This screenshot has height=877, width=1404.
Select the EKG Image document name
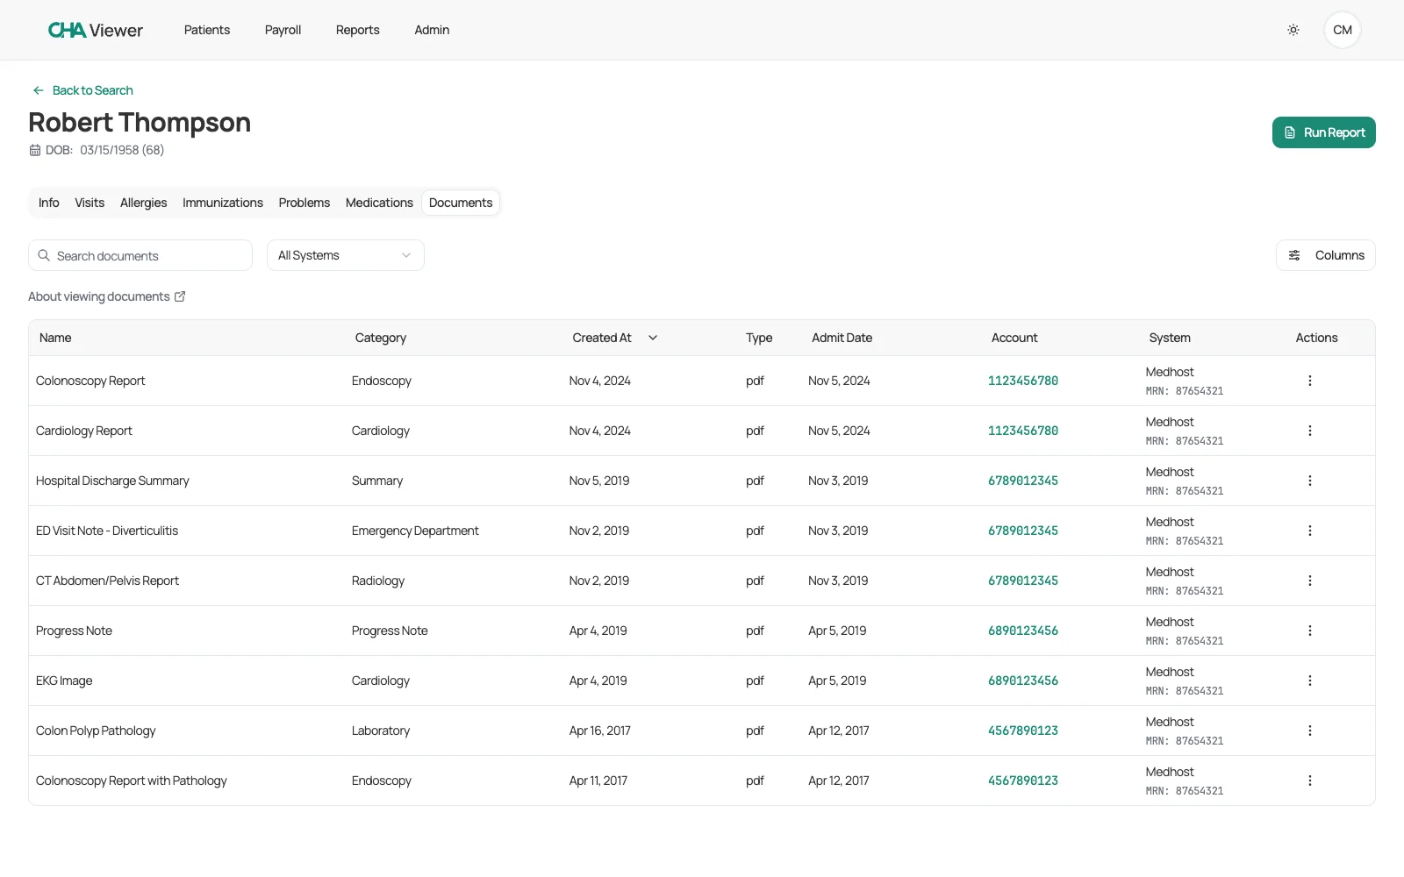click(x=64, y=681)
